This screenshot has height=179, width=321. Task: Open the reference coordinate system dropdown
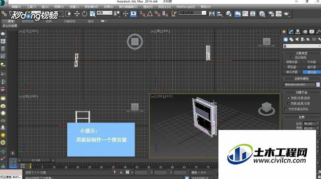point(105,13)
